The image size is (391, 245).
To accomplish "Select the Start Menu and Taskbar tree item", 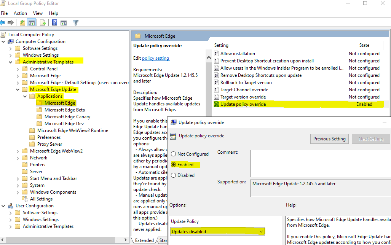I will coord(53,178).
